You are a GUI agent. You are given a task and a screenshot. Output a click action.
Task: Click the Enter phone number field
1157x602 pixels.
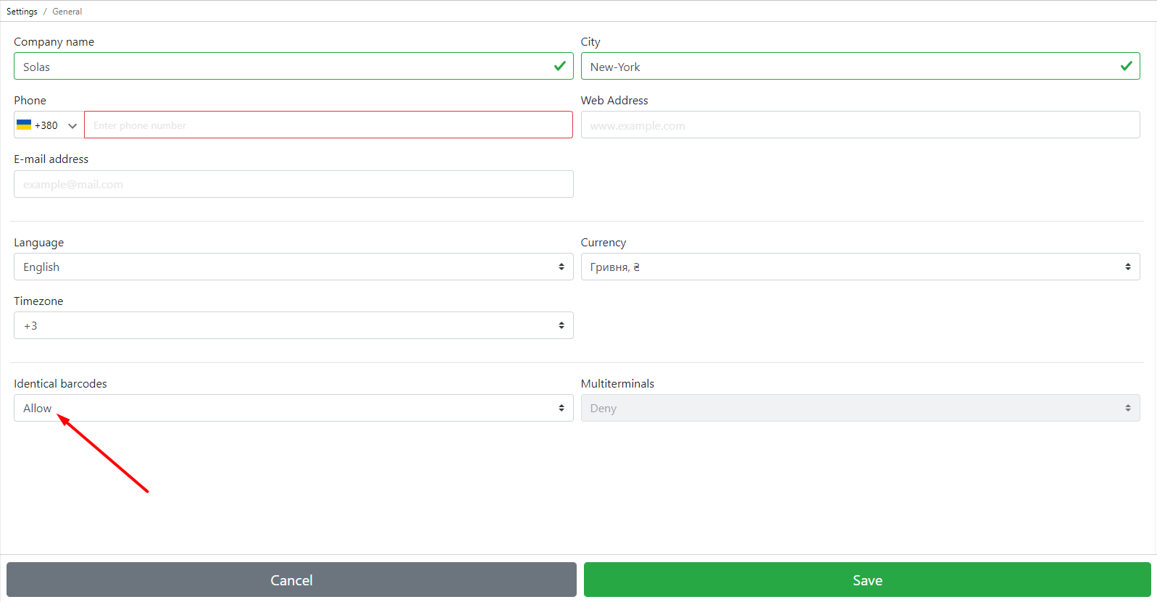coord(327,125)
